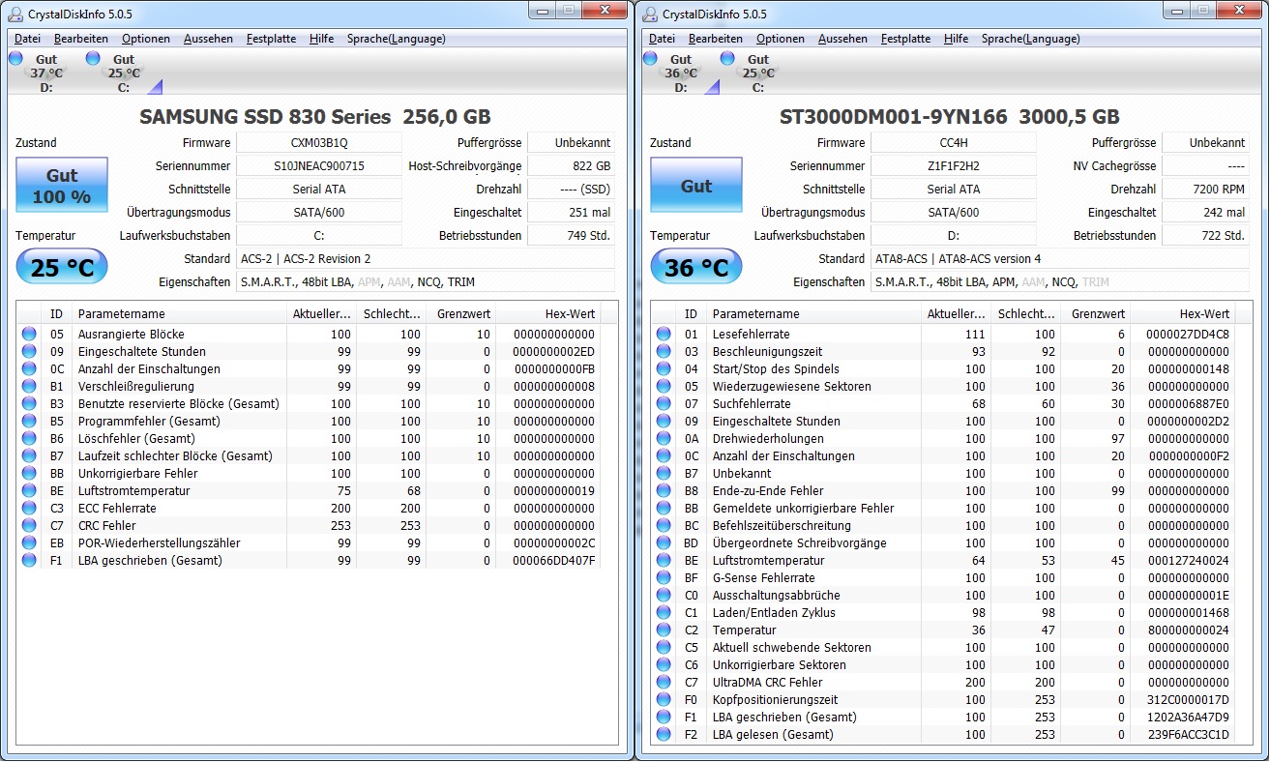Click ID column header in right window

pyautogui.click(x=692, y=313)
